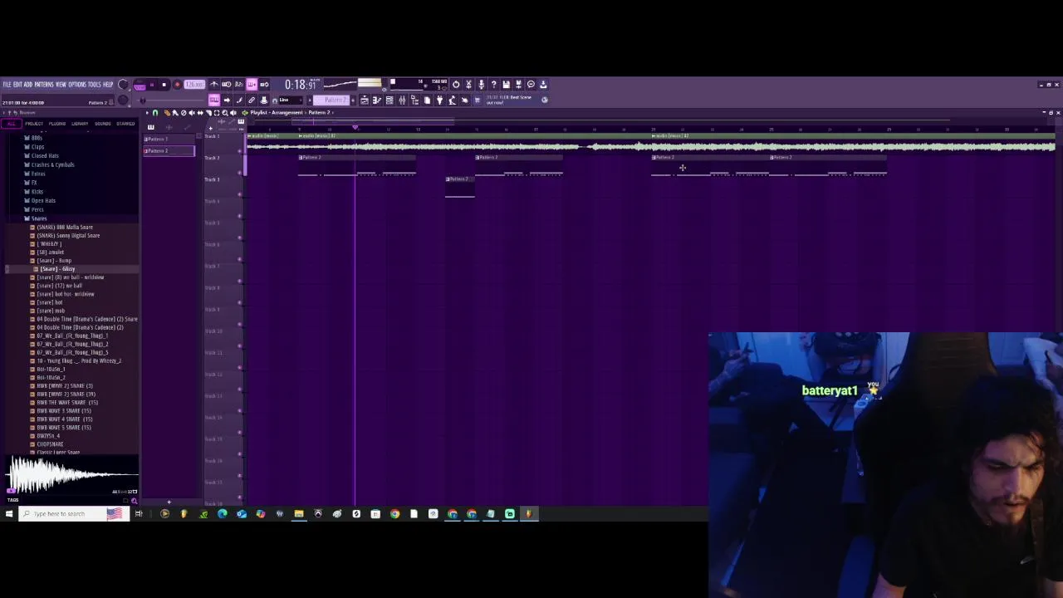The height and width of the screenshot is (598, 1063).
Task: Play the sample preview in browser
Action: click(x=11, y=491)
